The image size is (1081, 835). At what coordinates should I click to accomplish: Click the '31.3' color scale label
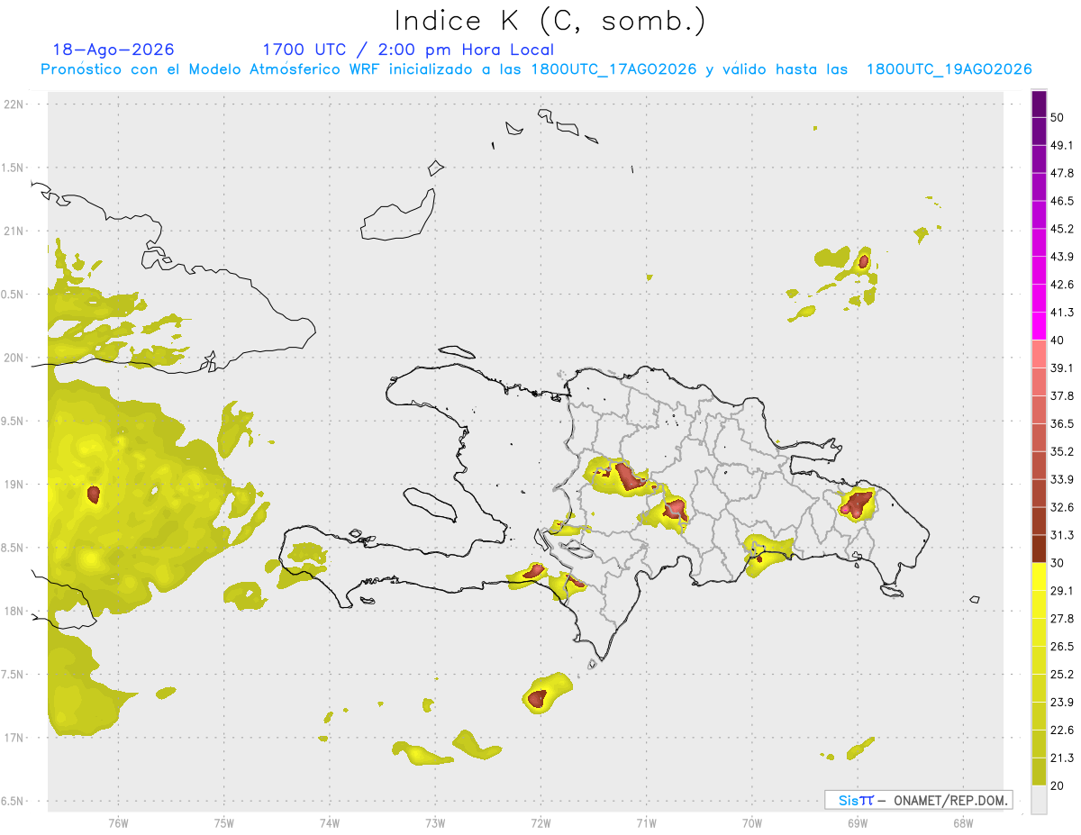(1062, 535)
